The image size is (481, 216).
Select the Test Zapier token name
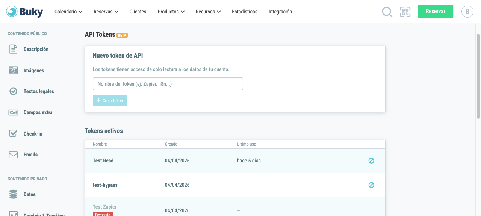104,207
